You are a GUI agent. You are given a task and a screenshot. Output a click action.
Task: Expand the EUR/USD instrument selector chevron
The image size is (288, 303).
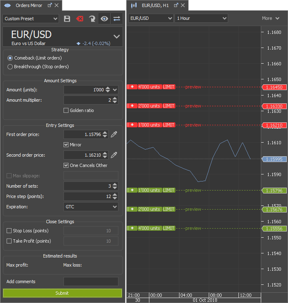[116, 36]
